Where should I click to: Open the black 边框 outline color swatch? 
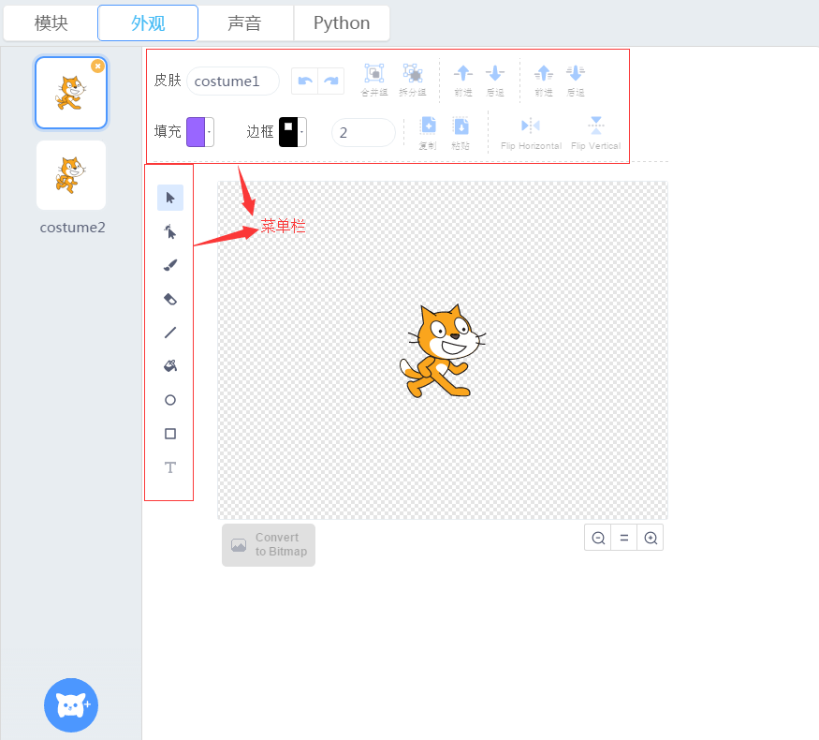coord(292,132)
